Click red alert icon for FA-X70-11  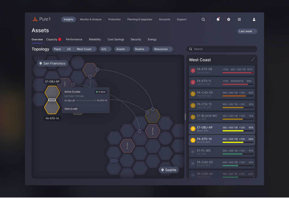coord(193,82)
